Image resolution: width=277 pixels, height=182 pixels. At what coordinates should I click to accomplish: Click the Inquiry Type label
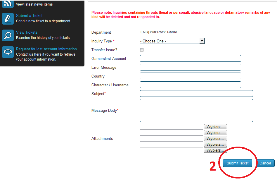point(102,41)
